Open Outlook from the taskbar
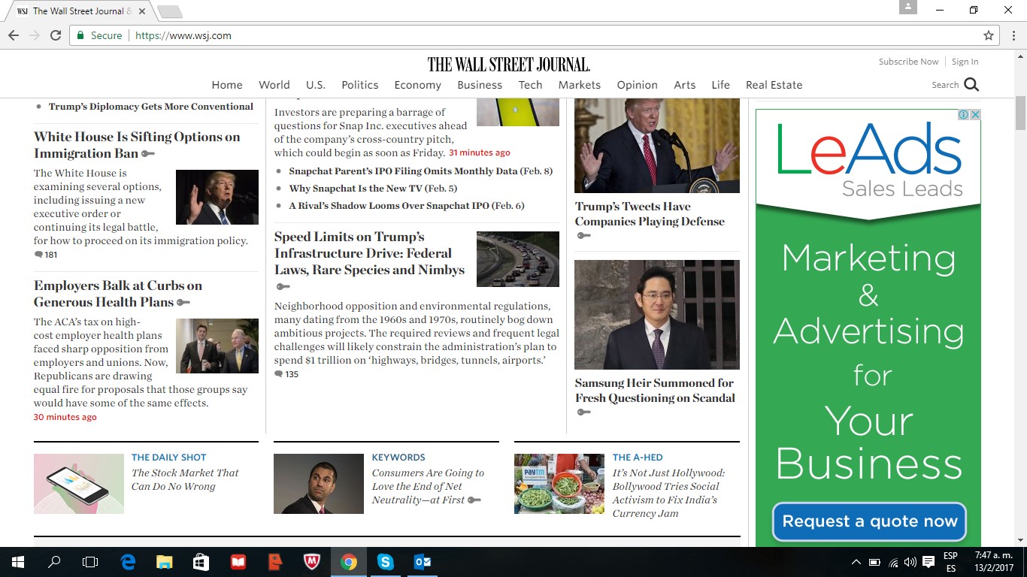This screenshot has height=577, width=1027. (x=422, y=562)
